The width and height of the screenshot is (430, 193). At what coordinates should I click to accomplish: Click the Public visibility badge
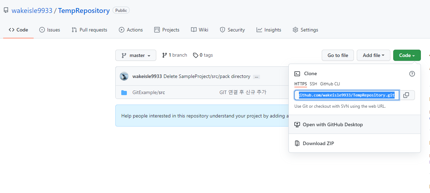coord(121,10)
